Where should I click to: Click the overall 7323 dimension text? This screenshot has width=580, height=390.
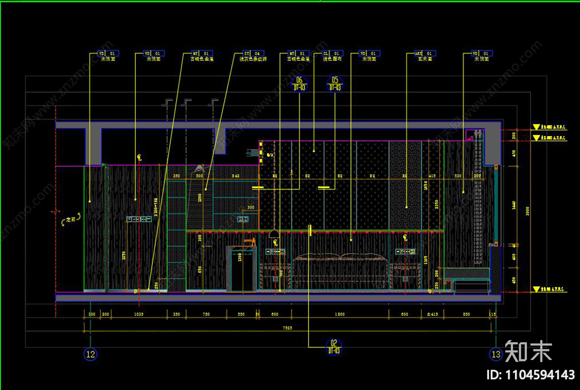point(287,328)
